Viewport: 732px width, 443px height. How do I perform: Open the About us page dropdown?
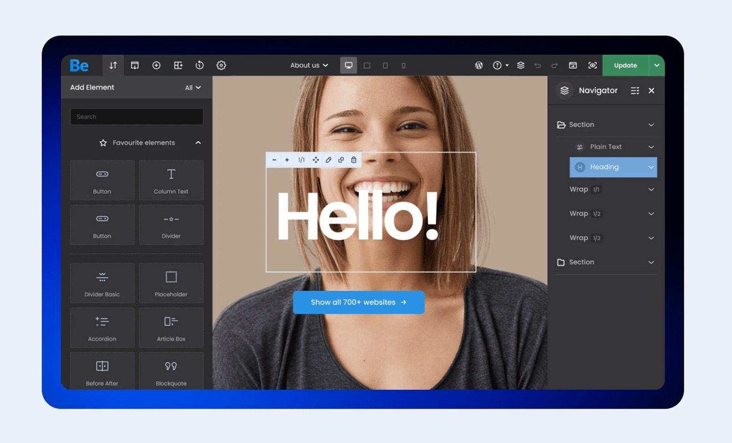coord(309,65)
